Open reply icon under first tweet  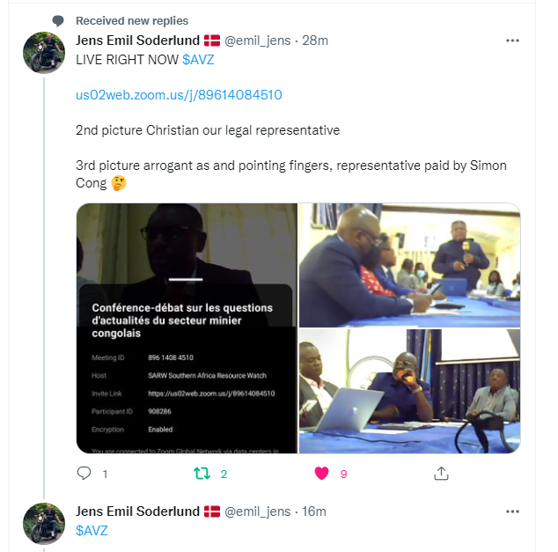pyautogui.click(x=84, y=474)
